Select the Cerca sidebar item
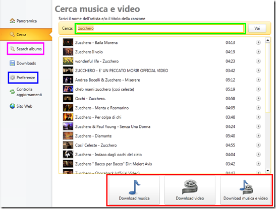The image size is (276, 209). coord(26,34)
